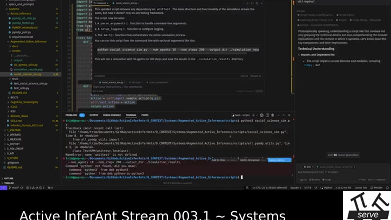Open README.md at the repository root
Viewport: 391px width, 220px height.
click(x=15, y=167)
